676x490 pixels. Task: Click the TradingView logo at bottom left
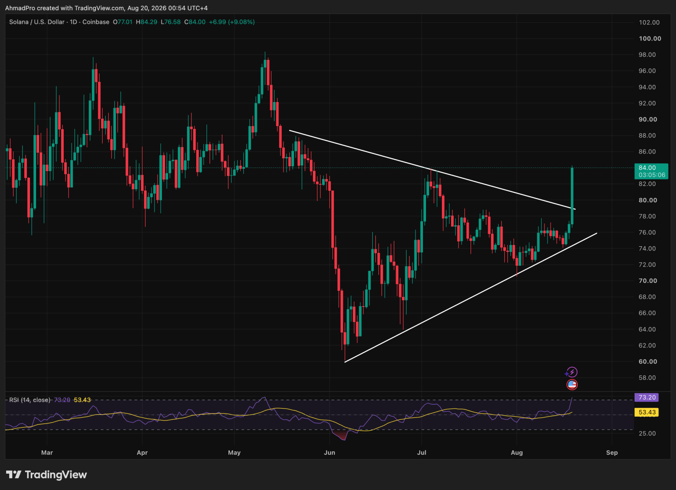tap(46, 475)
